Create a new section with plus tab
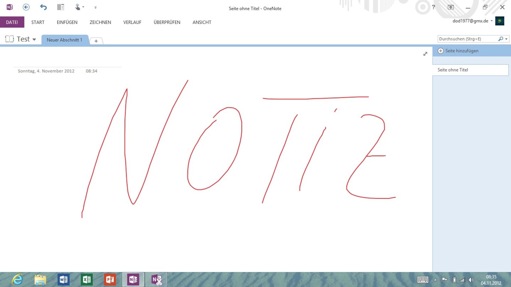The width and height of the screenshot is (511, 287). pyautogui.click(x=96, y=41)
